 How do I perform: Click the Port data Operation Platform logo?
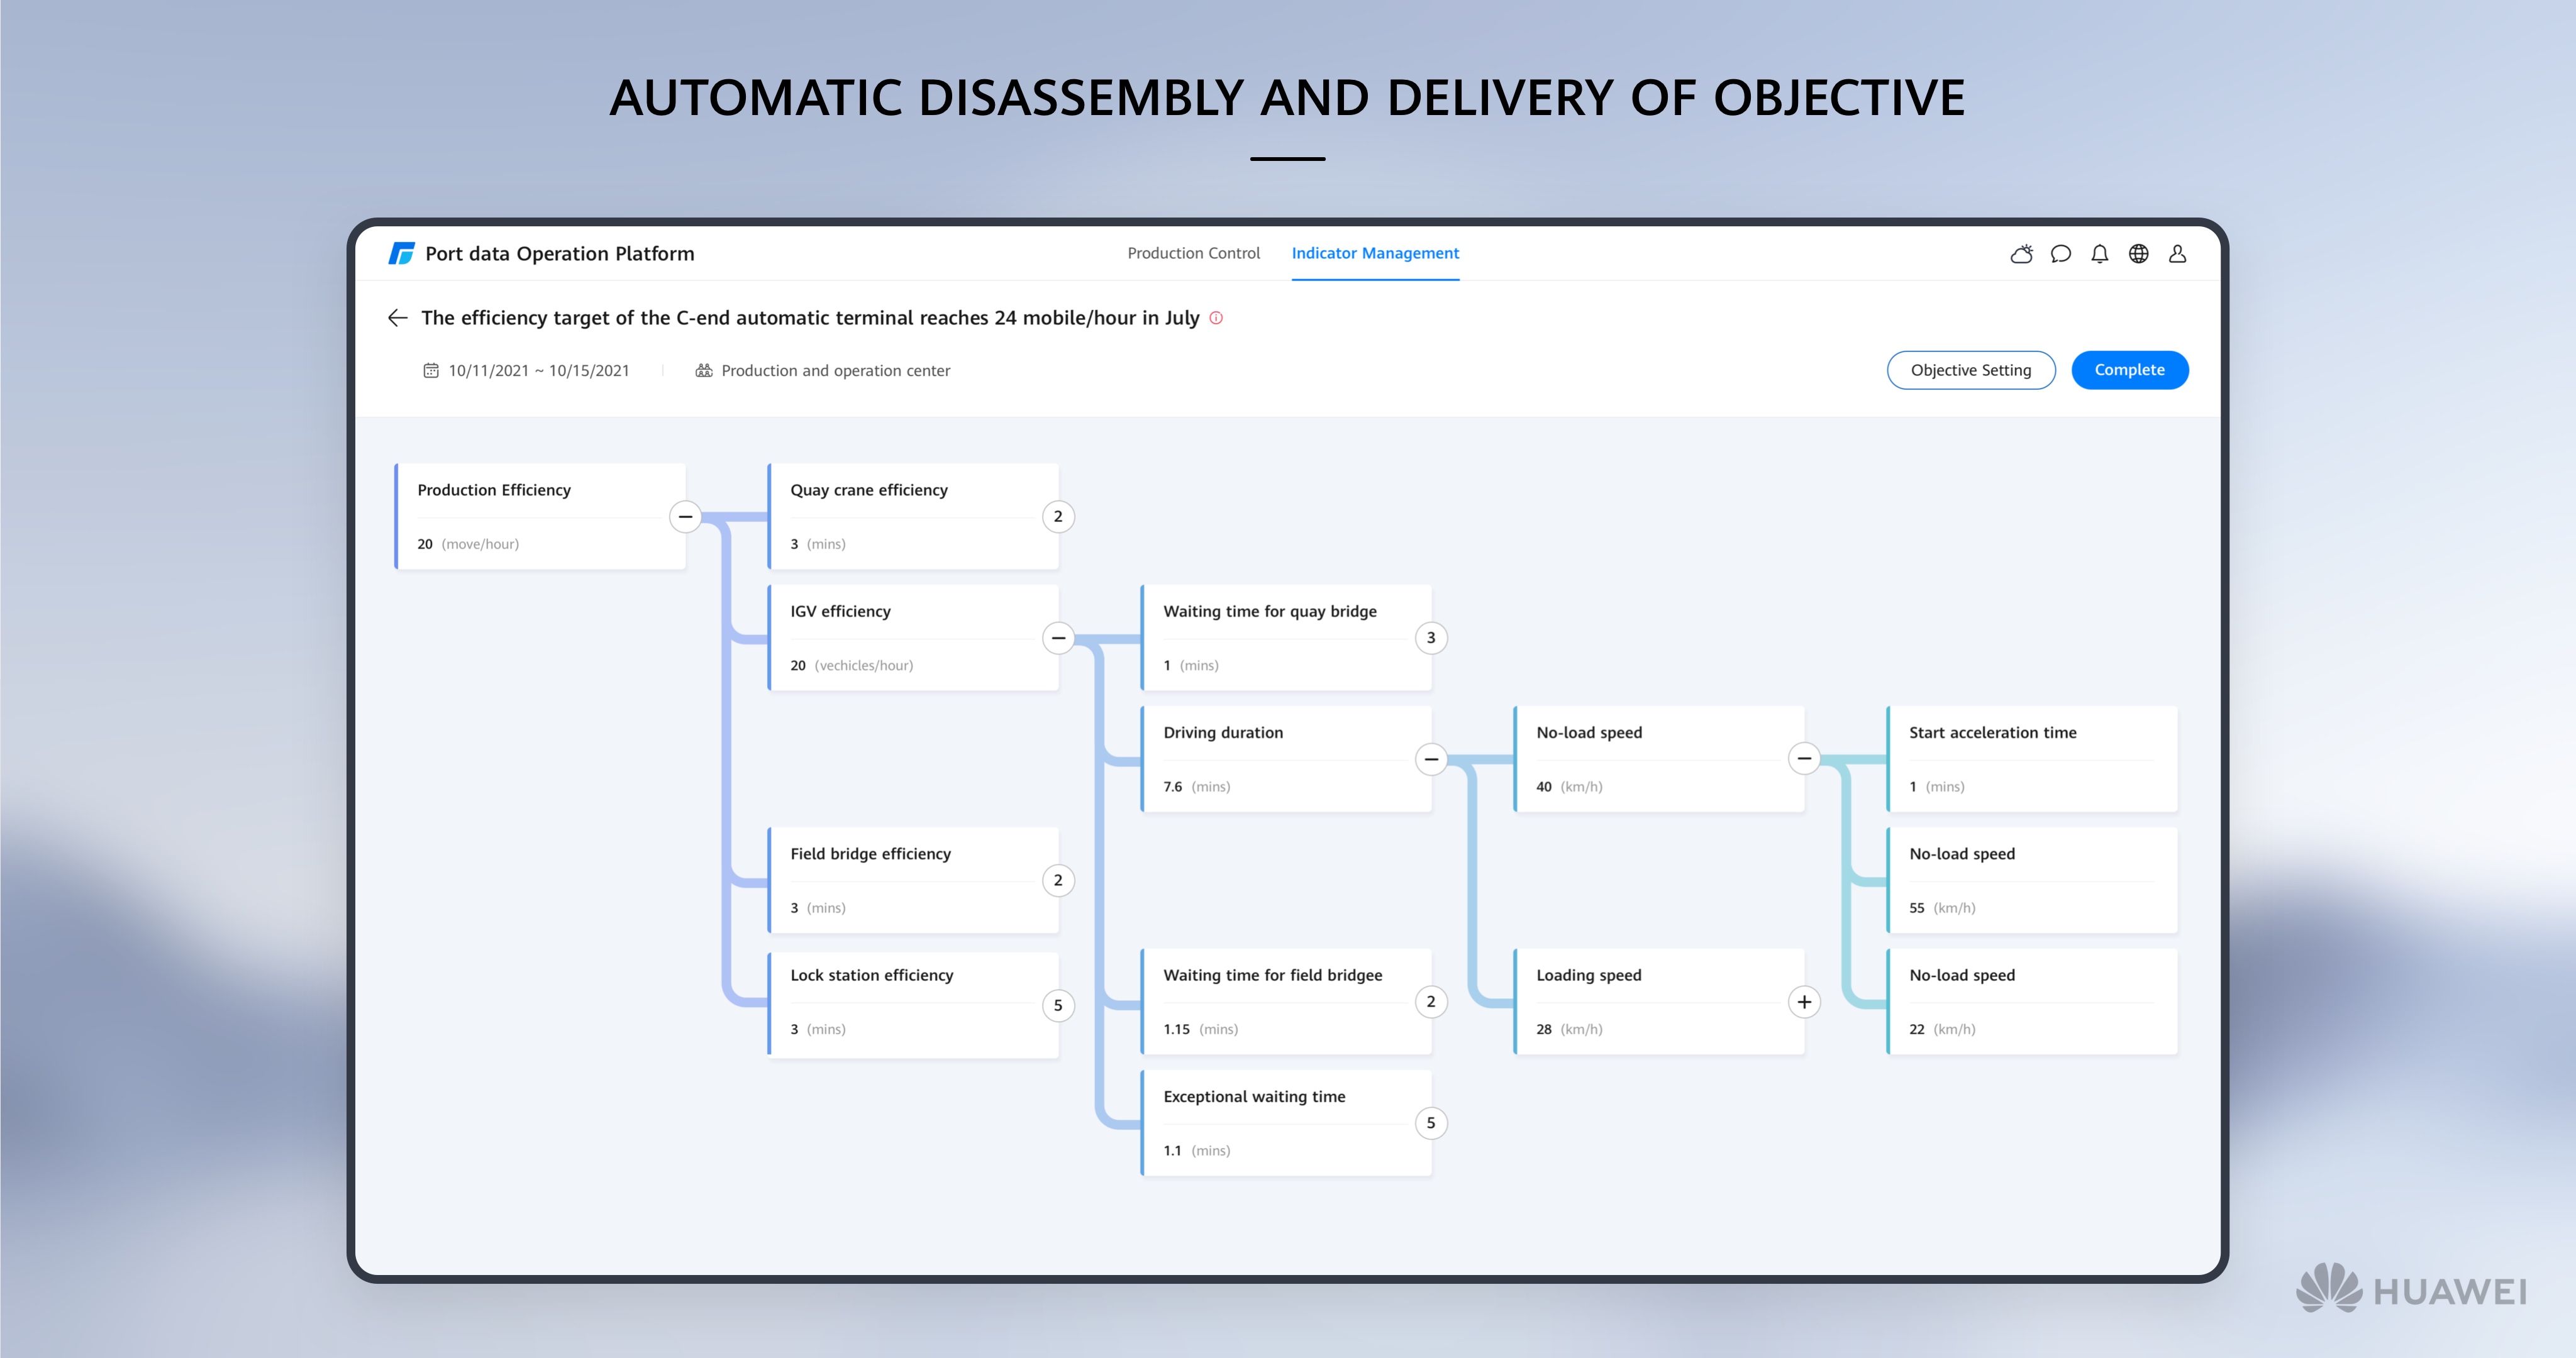tap(401, 254)
